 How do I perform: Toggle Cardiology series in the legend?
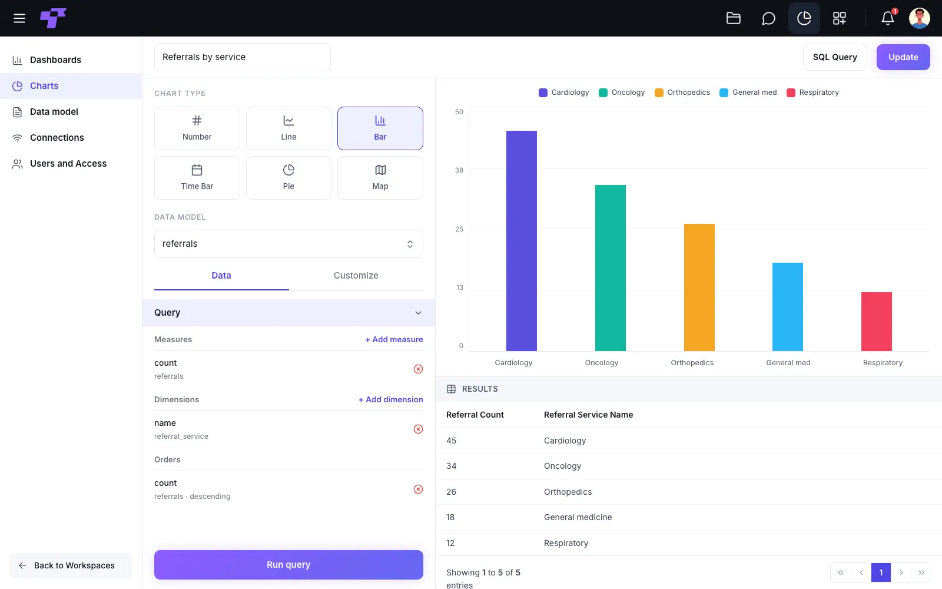click(564, 92)
